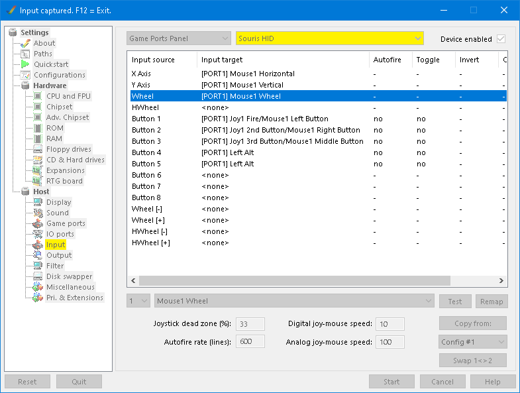
Task: Click the Autofire column header
Action: tap(391, 60)
